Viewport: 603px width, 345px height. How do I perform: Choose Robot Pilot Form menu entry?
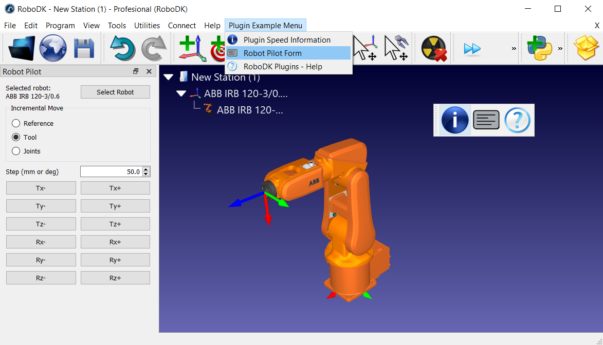272,53
